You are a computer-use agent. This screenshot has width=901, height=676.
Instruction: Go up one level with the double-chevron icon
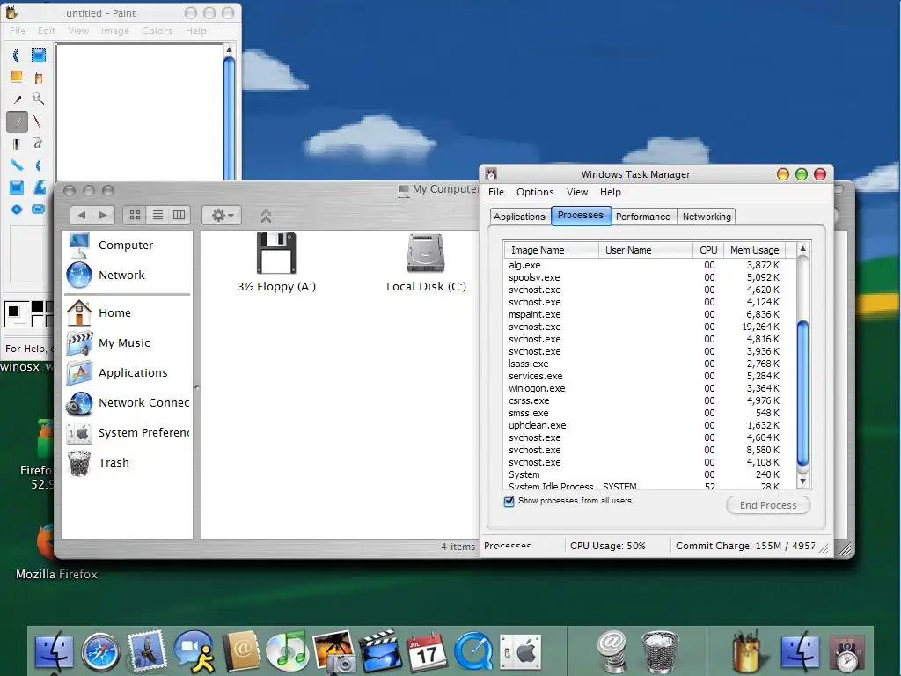pyautogui.click(x=266, y=216)
